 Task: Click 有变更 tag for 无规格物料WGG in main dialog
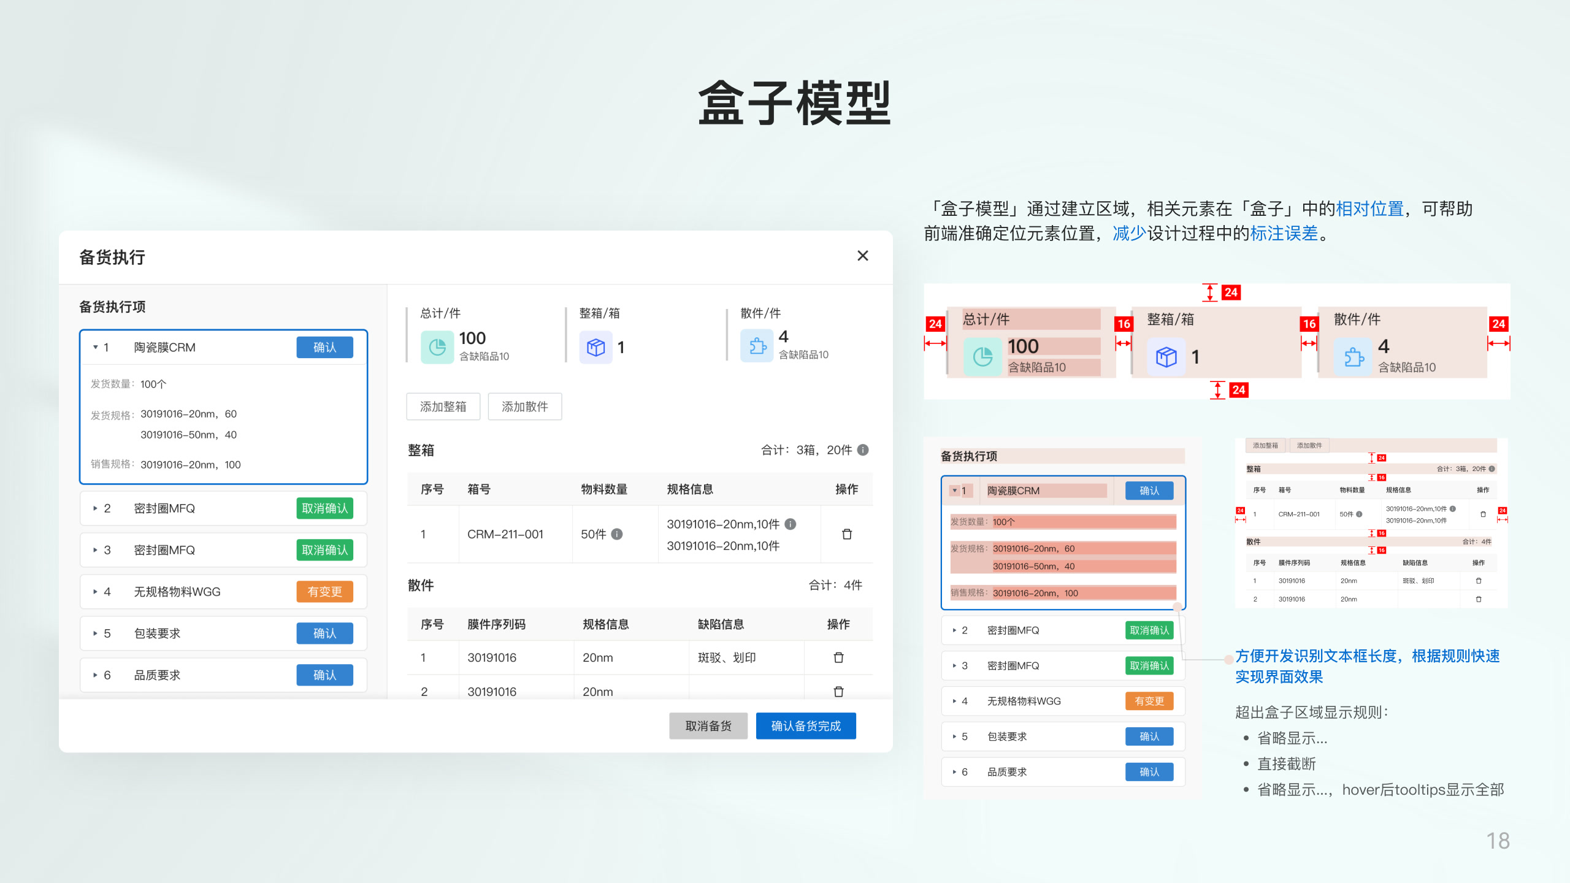click(324, 592)
